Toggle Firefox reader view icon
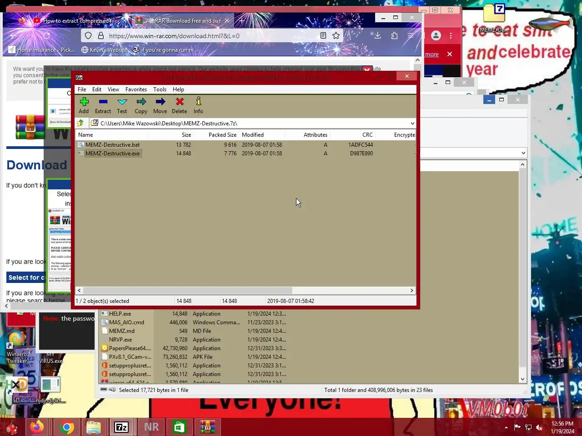582x436 pixels. click(x=323, y=35)
